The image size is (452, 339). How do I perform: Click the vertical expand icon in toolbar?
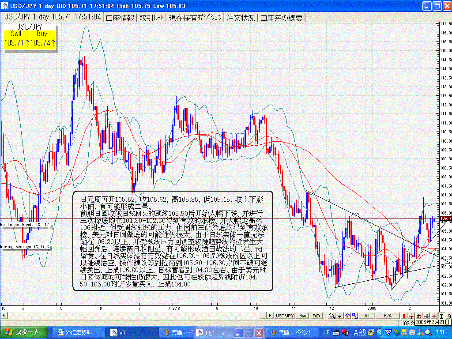(441, 316)
